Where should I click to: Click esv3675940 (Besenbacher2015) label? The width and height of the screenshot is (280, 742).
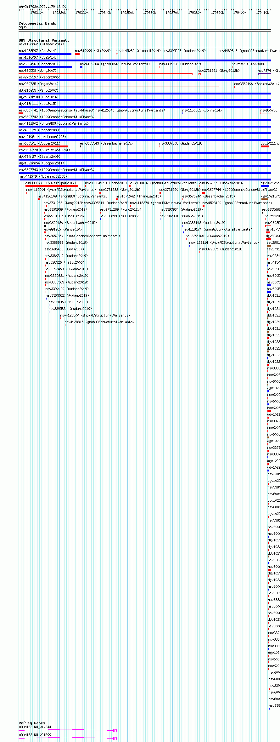209,197
